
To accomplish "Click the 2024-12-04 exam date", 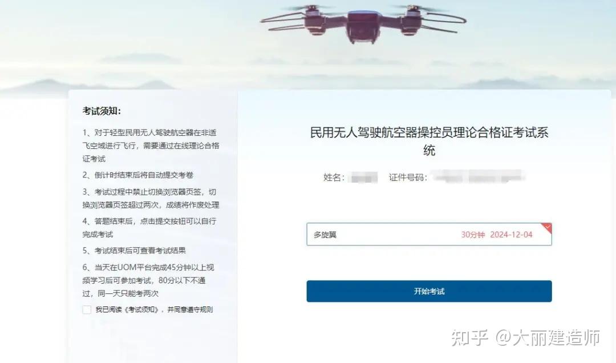I will click(x=511, y=235).
